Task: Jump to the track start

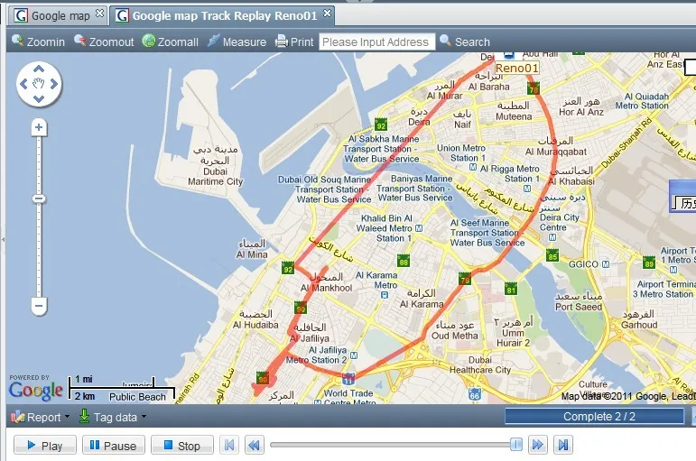Action: [x=229, y=445]
